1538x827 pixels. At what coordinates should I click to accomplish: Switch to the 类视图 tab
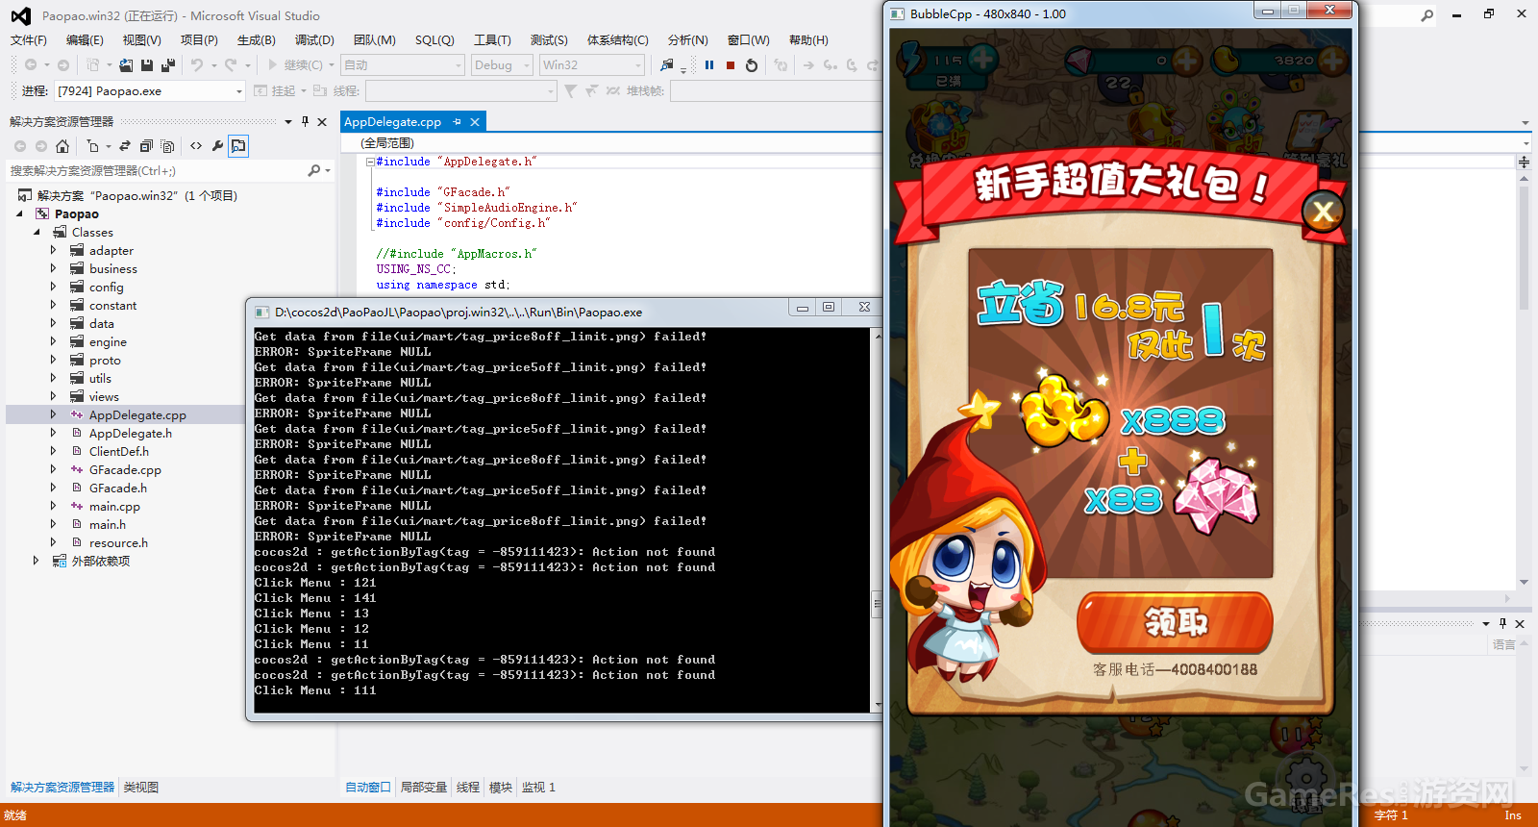[141, 788]
